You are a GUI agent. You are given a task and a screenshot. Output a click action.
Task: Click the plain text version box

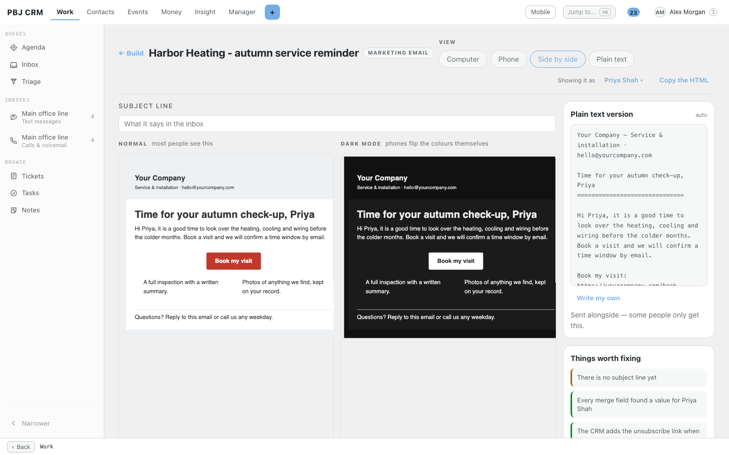[x=639, y=205]
